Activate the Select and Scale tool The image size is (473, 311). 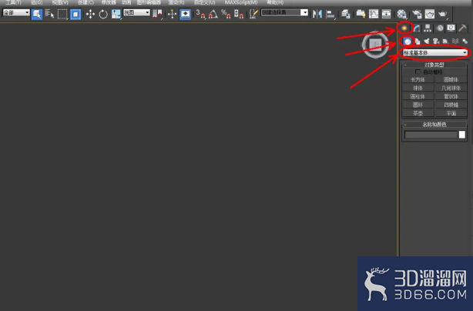[116, 14]
